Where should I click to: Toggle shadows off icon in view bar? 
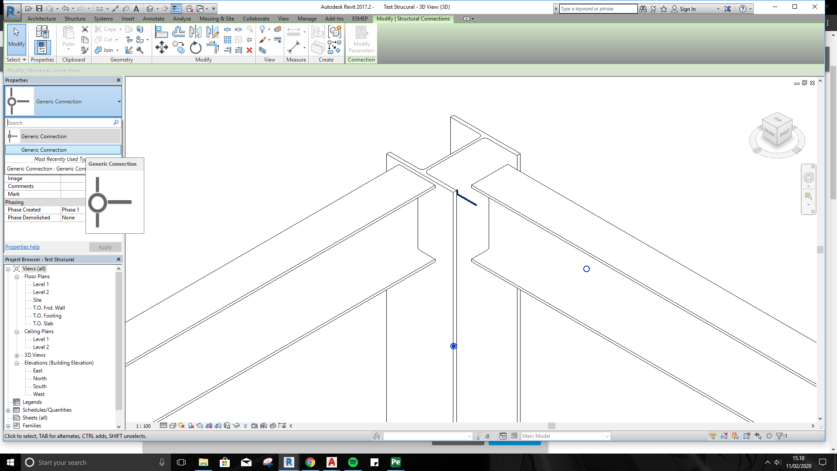181,426
